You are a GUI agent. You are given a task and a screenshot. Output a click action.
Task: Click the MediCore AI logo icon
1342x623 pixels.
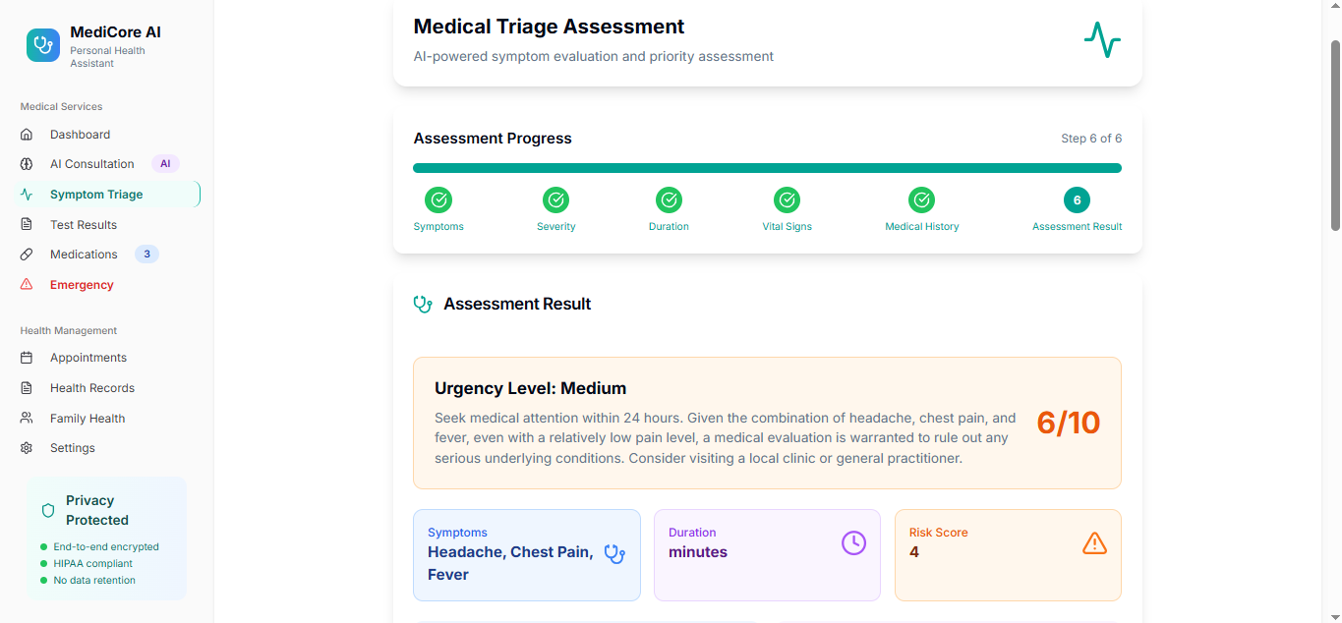pos(41,45)
